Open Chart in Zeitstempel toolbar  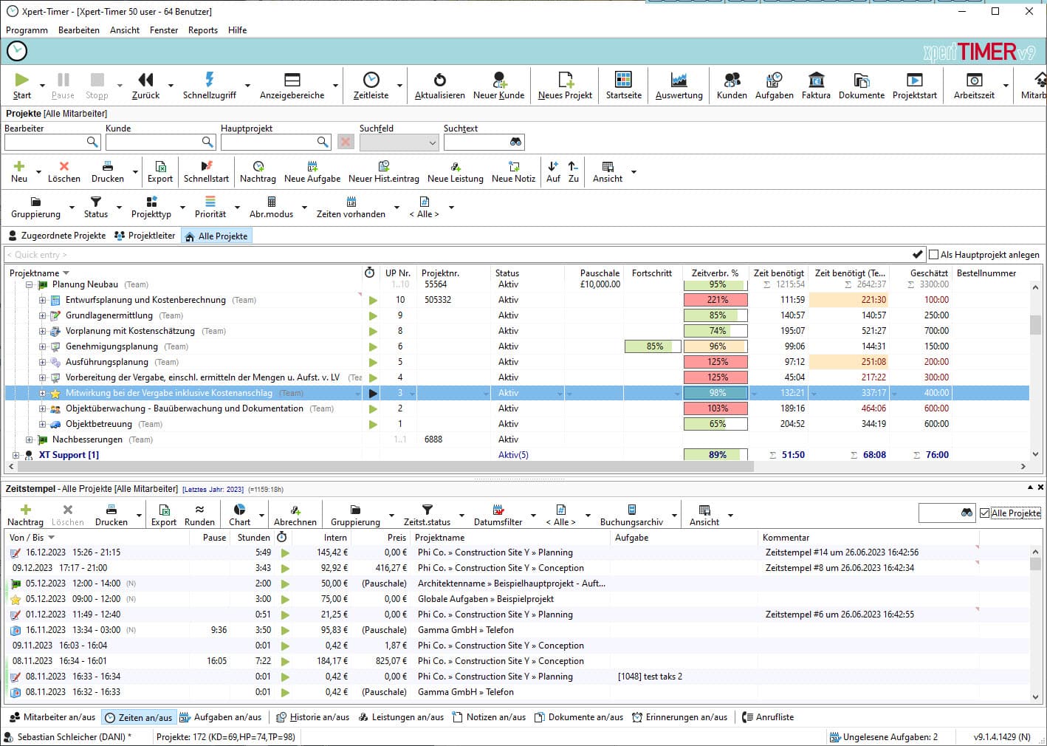pos(239,515)
